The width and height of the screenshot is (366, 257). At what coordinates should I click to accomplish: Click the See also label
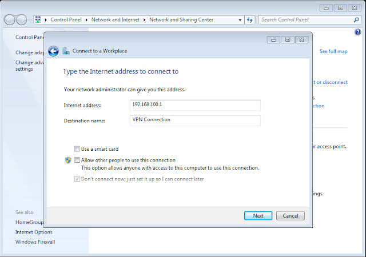click(x=25, y=212)
